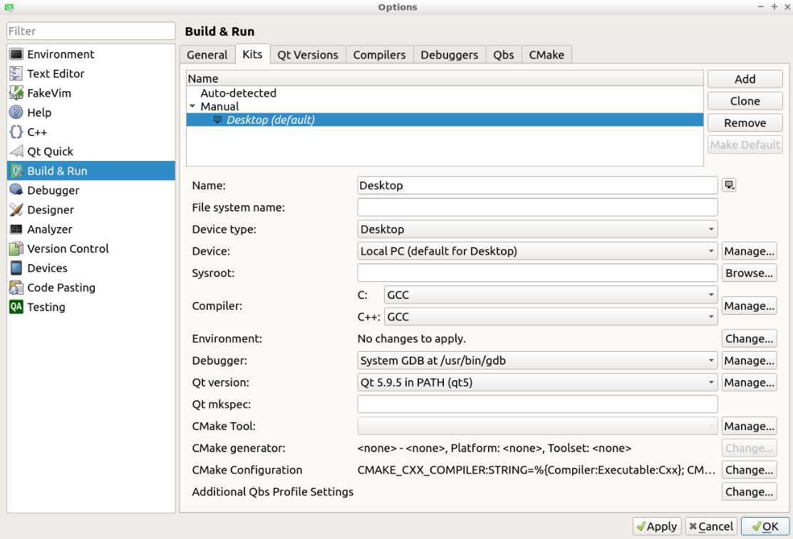Open the Device combo box

click(x=537, y=251)
